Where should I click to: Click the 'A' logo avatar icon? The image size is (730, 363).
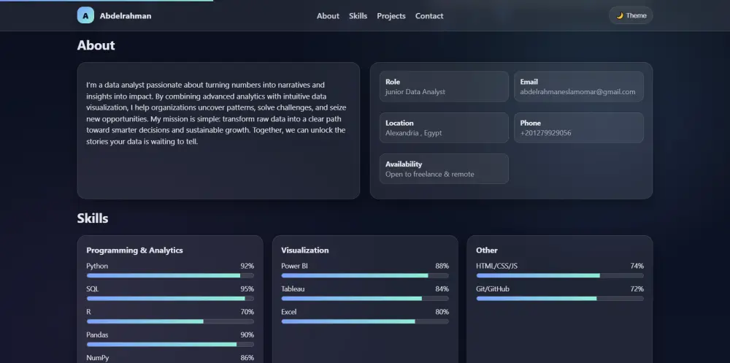[x=85, y=15]
